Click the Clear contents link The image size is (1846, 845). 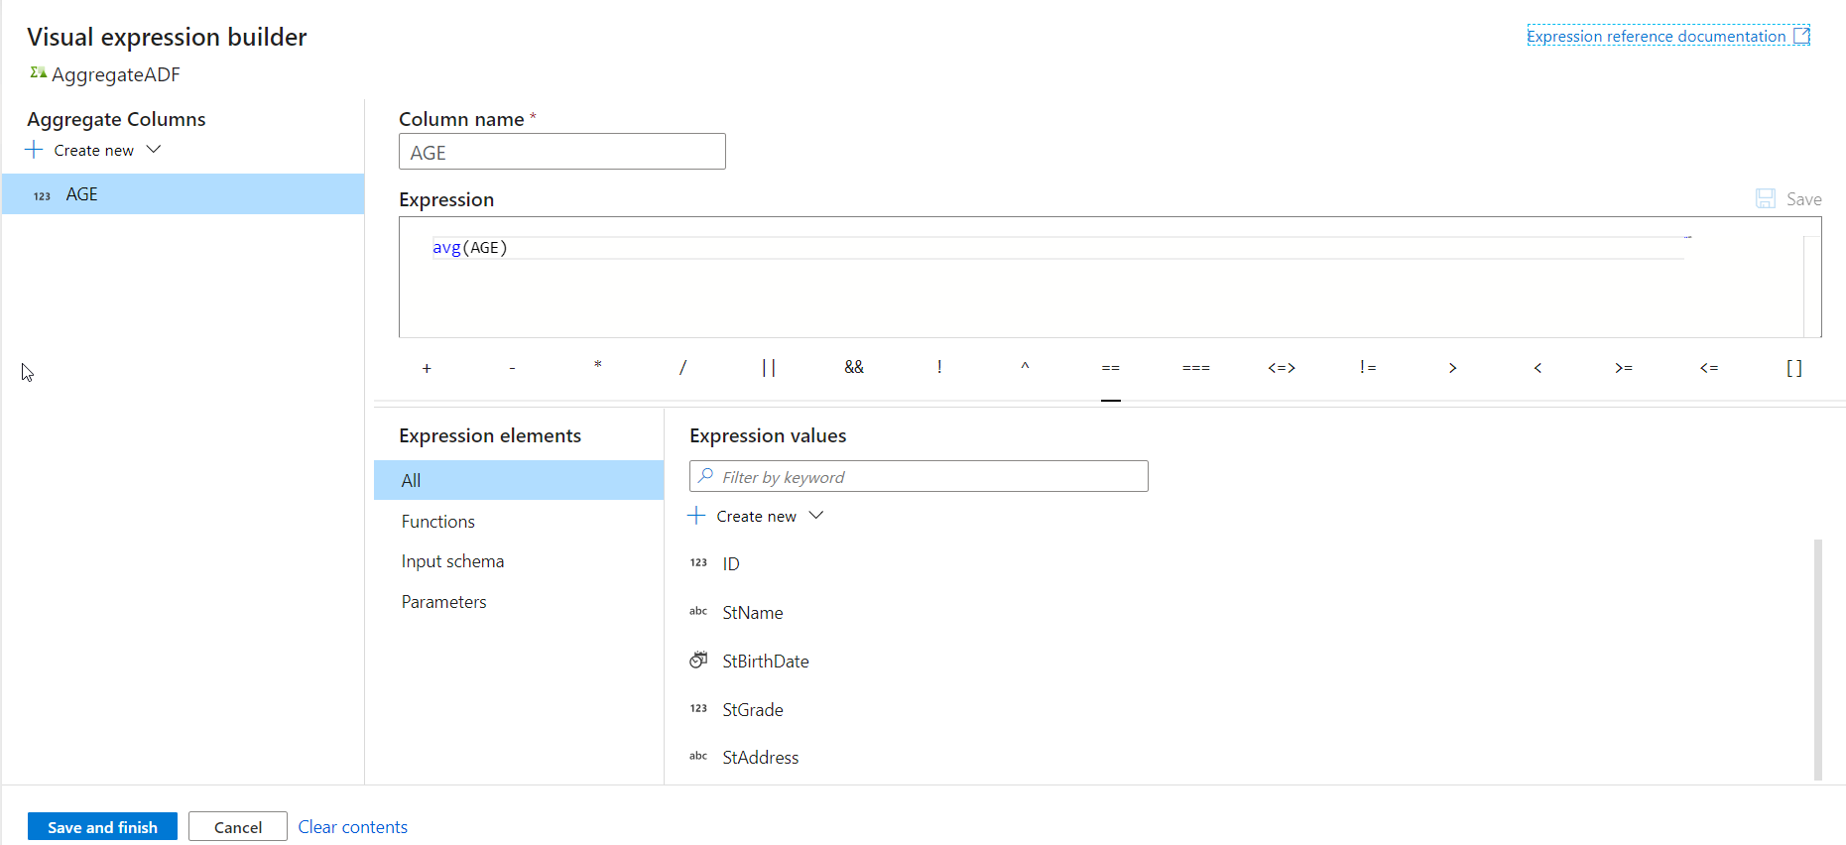click(x=352, y=827)
